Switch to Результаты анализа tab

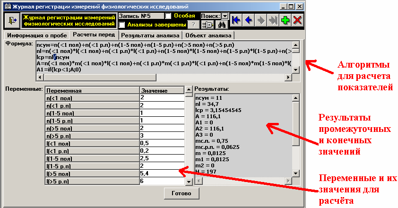(x=150, y=35)
